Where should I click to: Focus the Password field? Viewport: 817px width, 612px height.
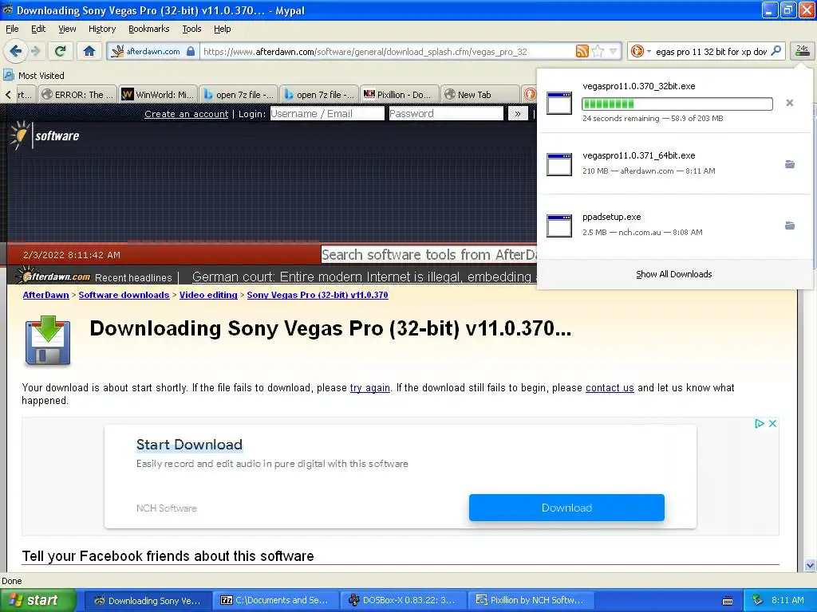click(446, 113)
